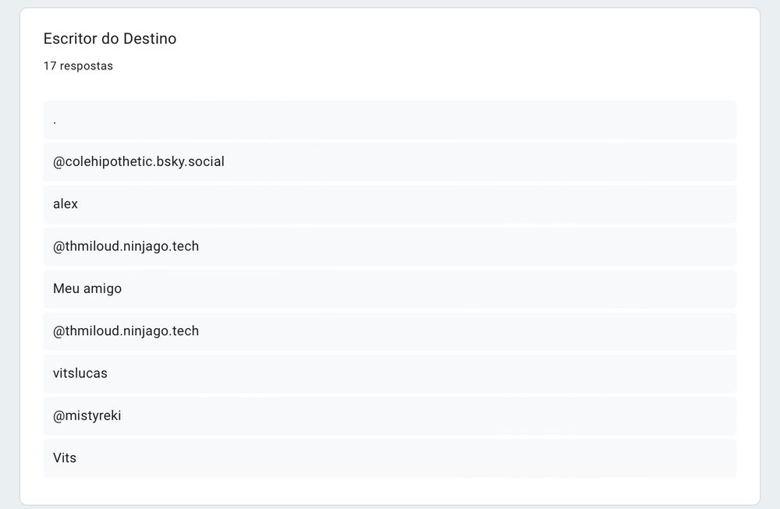
Task: Select the "Meu amigo" response
Action: 87,288
